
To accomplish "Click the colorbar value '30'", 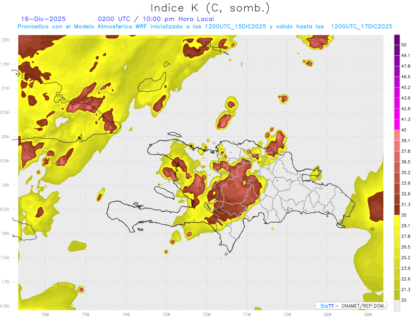I will point(404,215).
